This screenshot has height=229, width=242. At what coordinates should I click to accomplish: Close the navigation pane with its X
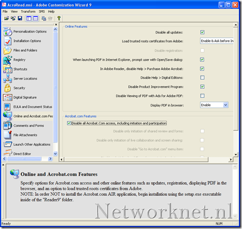pyautogui.click(x=56, y=24)
